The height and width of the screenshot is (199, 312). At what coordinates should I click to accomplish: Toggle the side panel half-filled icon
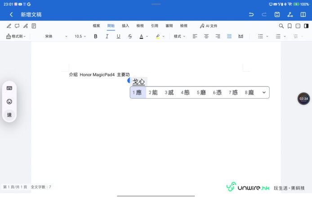(x=306, y=26)
